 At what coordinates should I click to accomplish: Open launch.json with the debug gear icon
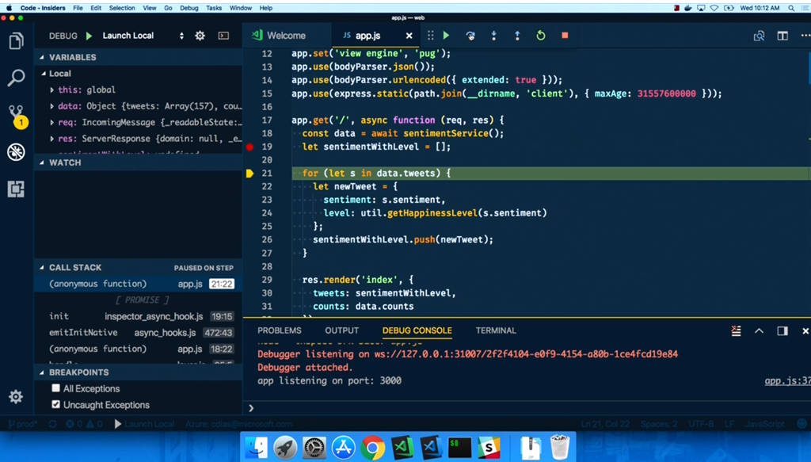[x=200, y=36]
